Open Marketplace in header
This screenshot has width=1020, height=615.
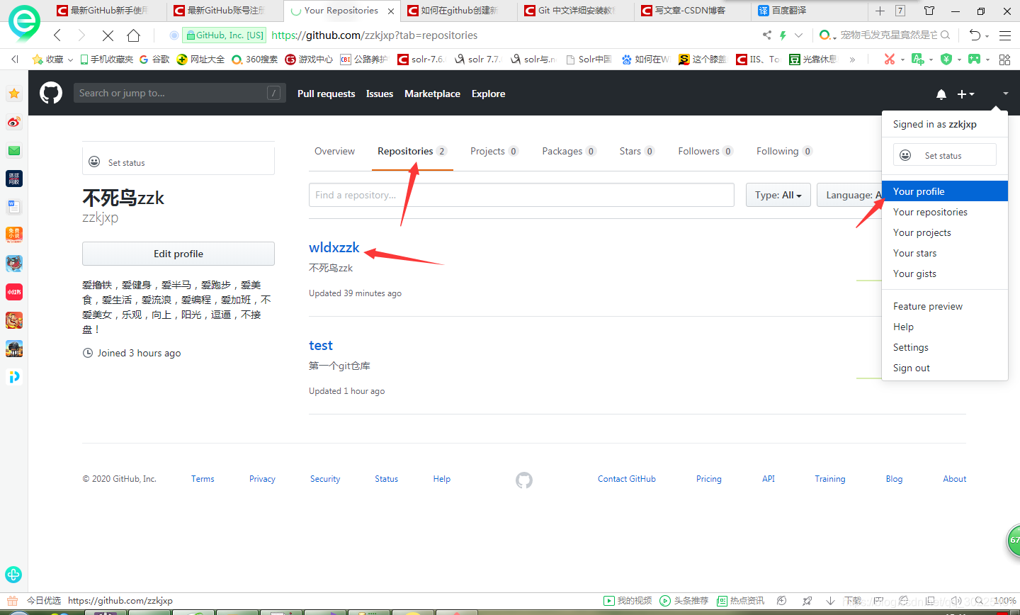click(432, 94)
